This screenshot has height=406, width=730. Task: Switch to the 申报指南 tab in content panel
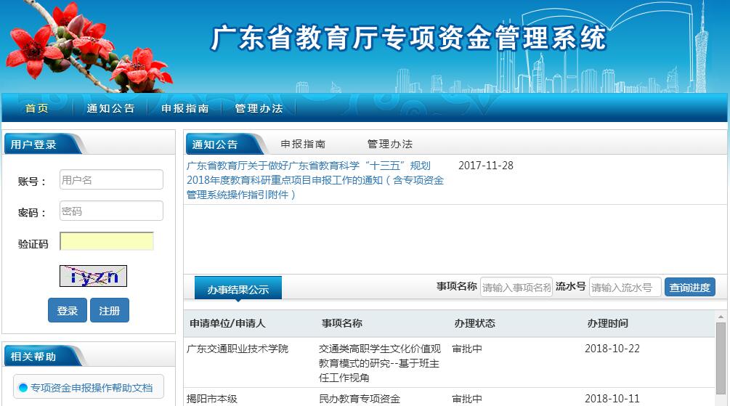pos(303,144)
